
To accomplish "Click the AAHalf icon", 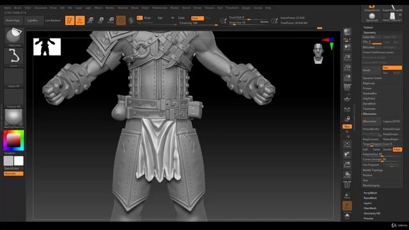I will pyautogui.click(x=347, y=78).
